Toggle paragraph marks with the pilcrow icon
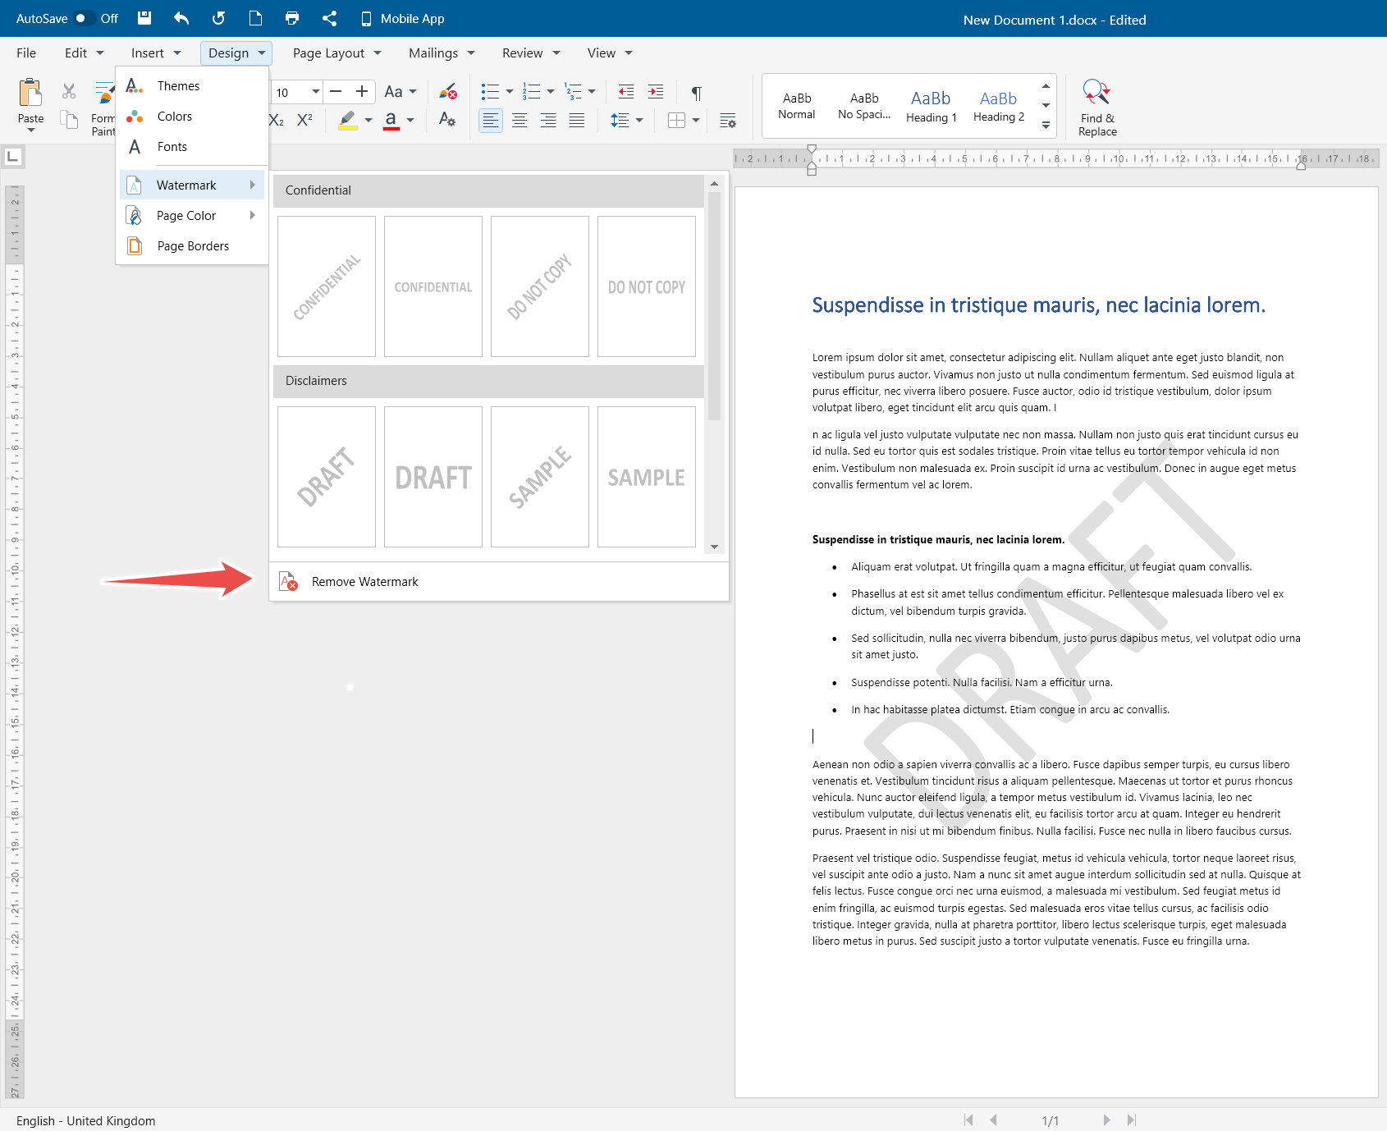This screenshot has width=1387, height=1131. click(696, 92)
